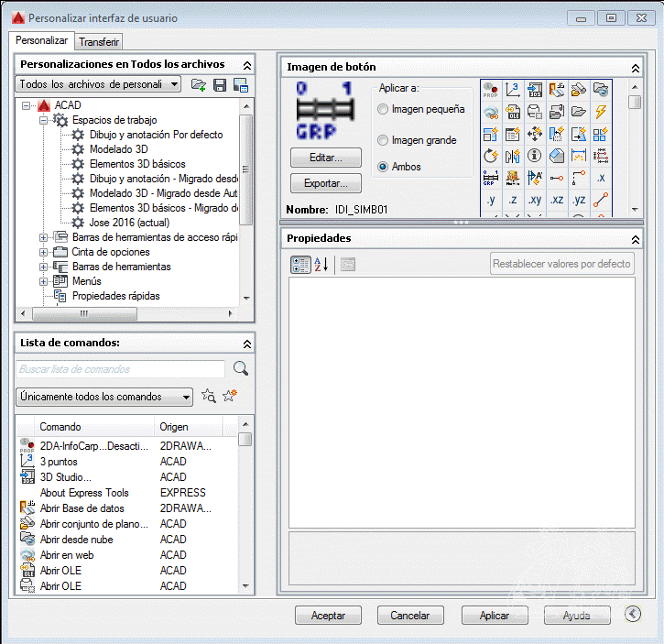Viewport: 664px width, 644px height.
Task: Collapse the ACAD tree node
Action: pyautogui.click(x=27, y=105)
